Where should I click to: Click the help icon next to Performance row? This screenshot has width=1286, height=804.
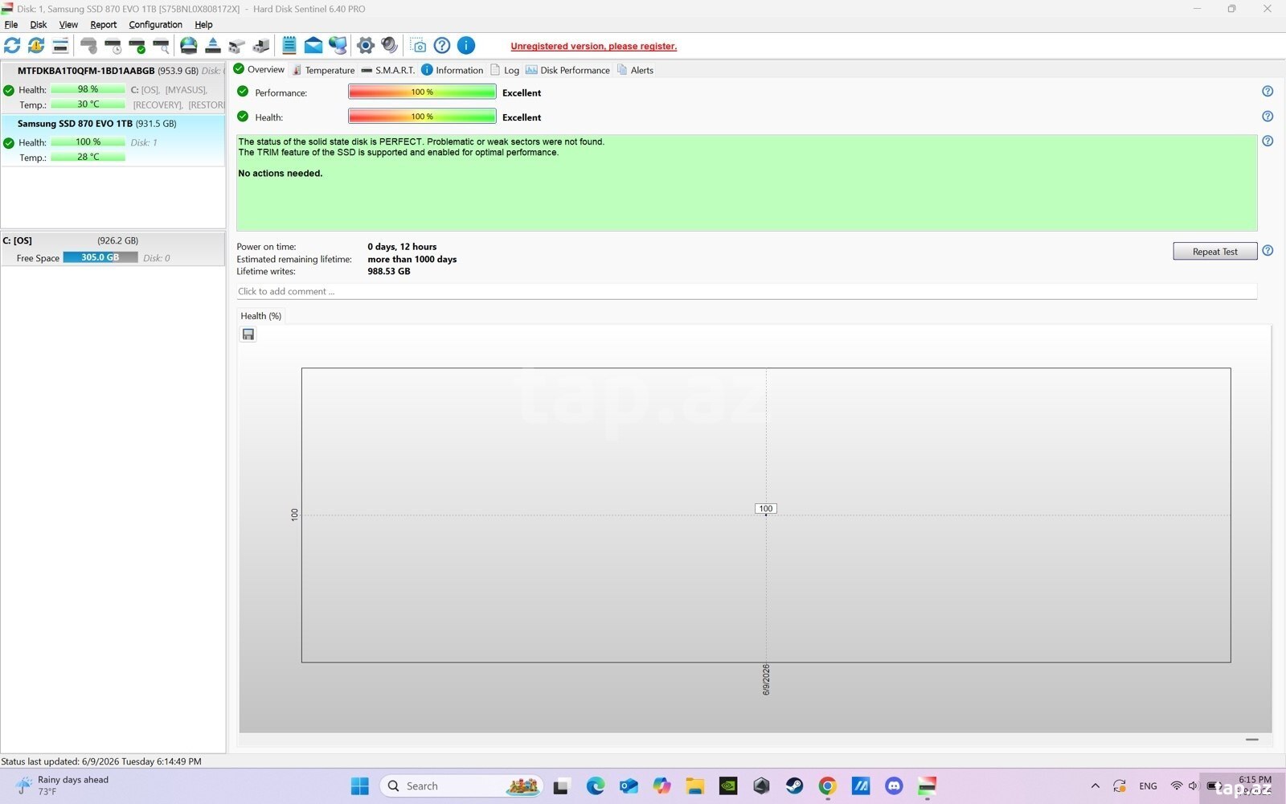[x=1268, y=92]
